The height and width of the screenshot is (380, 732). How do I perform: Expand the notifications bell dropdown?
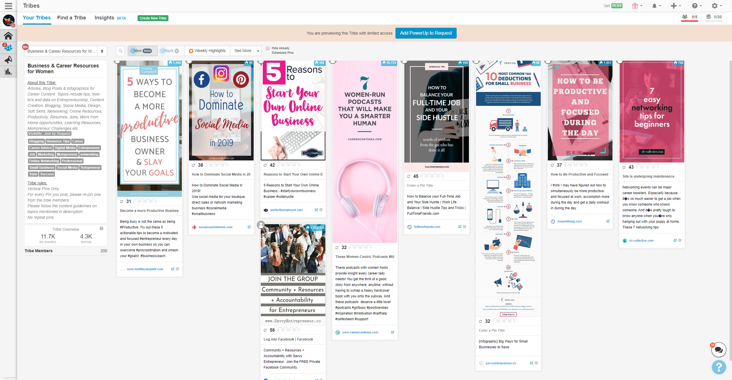[656, 6]
